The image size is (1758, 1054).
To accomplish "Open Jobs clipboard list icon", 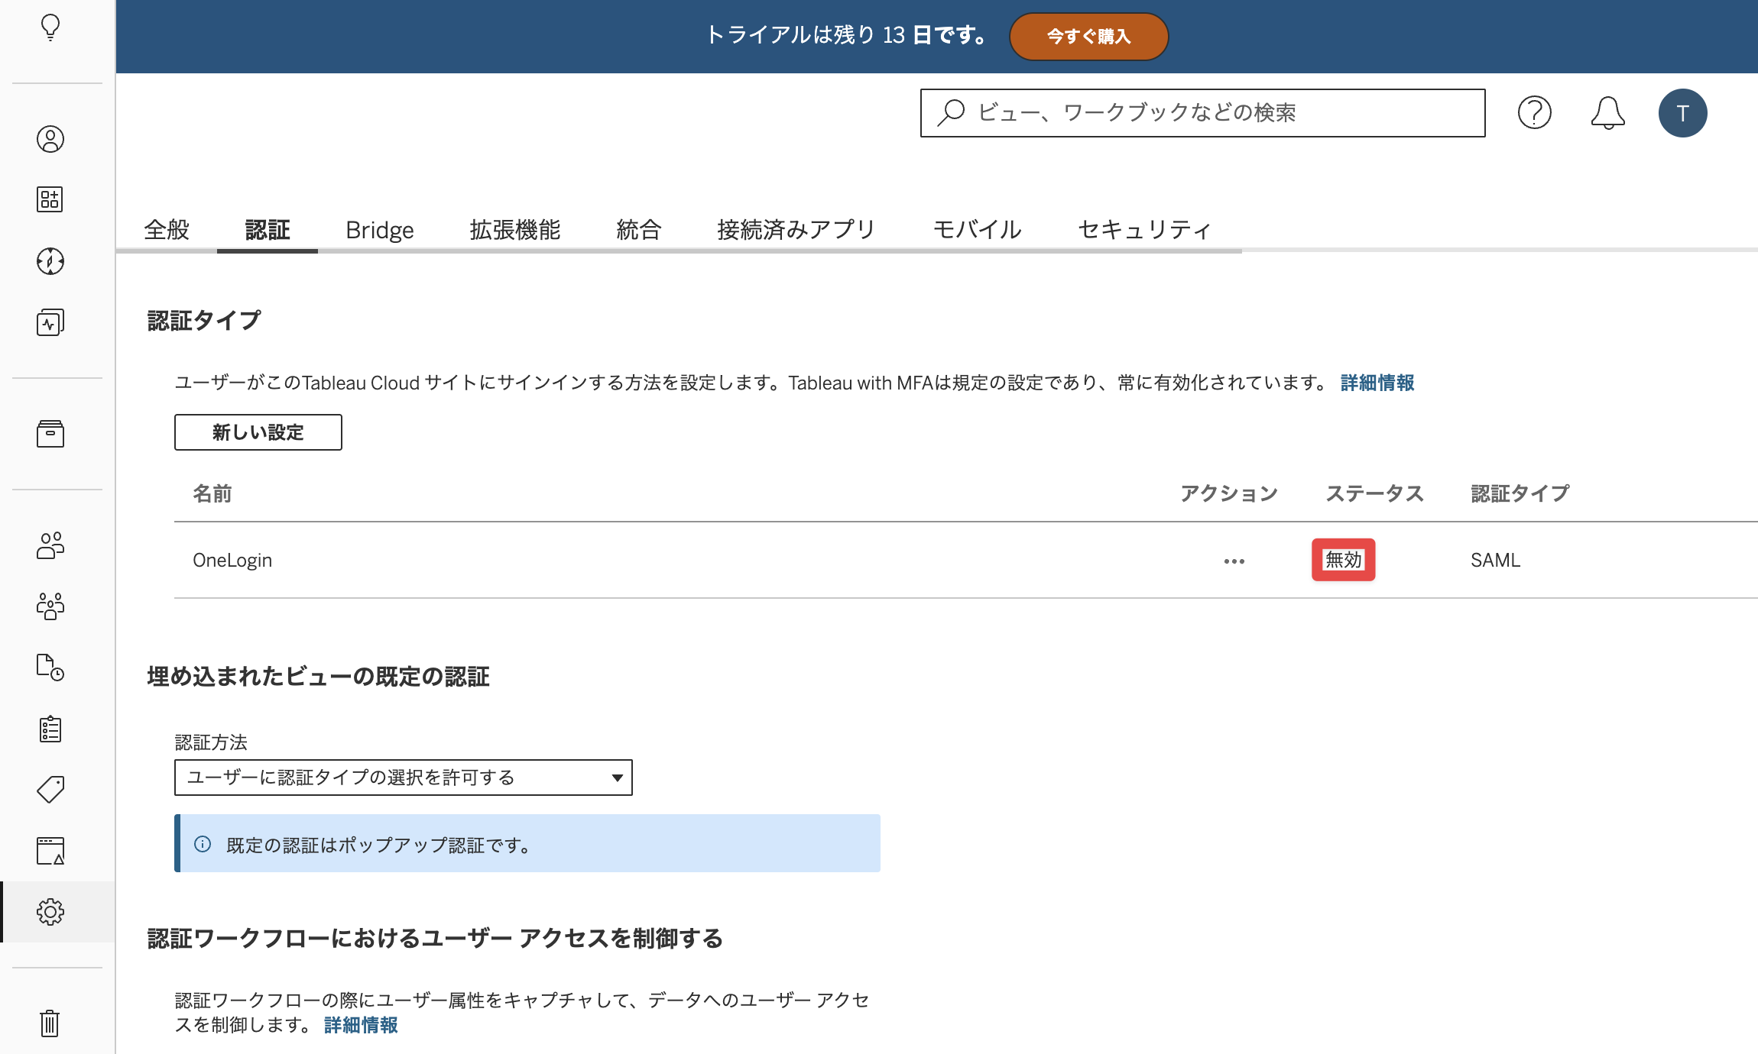I will 50,729.
